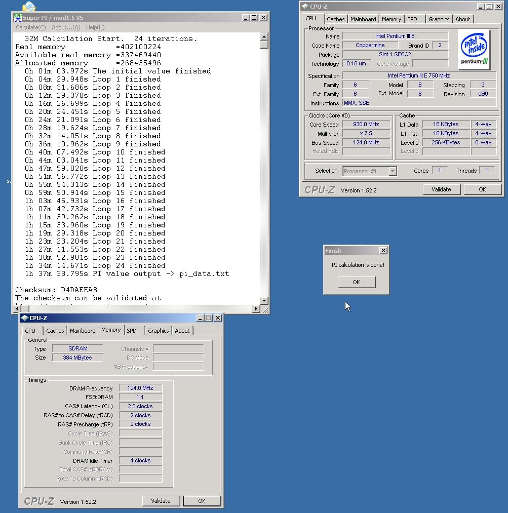Switch to Caches tab in the top CPU-Z window
Screen dimensions: 508x513
[x=336, y=19]
